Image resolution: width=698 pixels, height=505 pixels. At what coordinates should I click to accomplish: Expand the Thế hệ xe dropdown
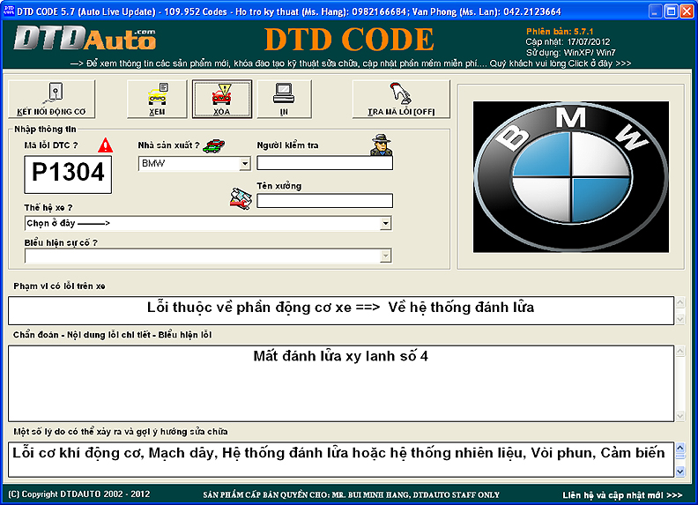tap(385, 223)
